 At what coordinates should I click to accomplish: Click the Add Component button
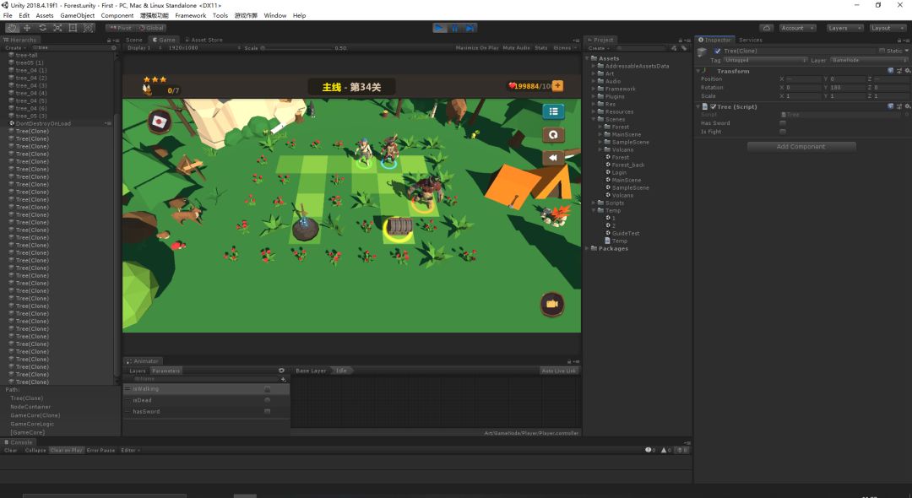(x=801, y=147)
